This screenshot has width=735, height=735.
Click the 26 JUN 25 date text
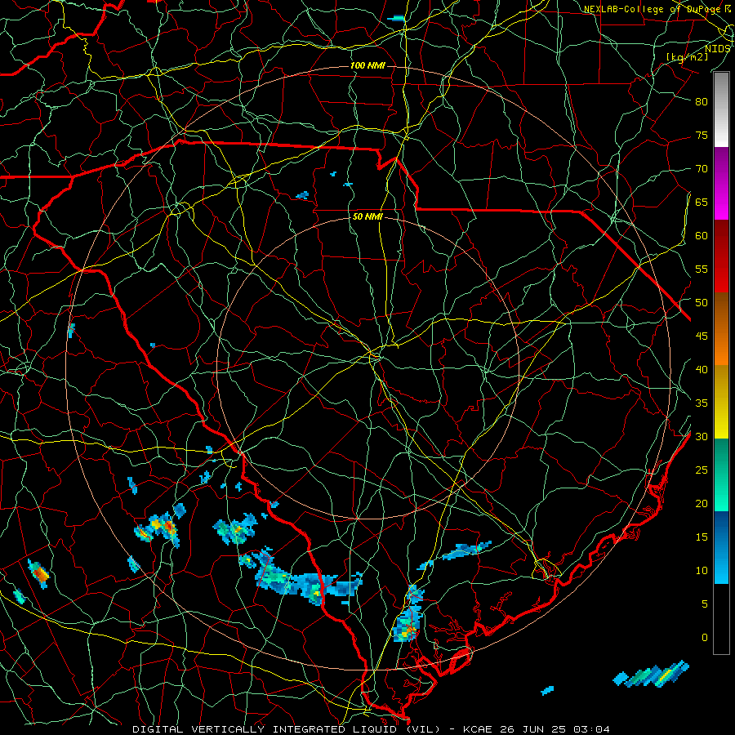coord(533,729)
